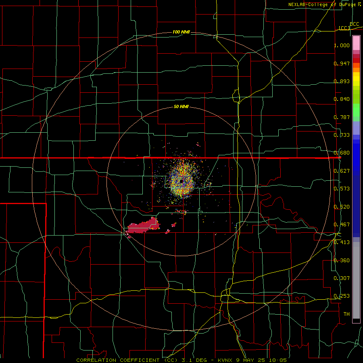Click the 0.733 scale value
The height and width of the screenshot is (363, 363).
342,135
